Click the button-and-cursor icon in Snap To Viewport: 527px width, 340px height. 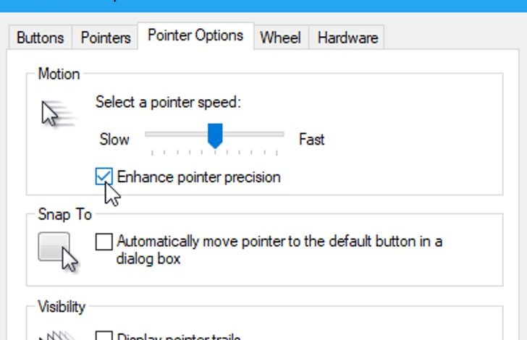58,251
